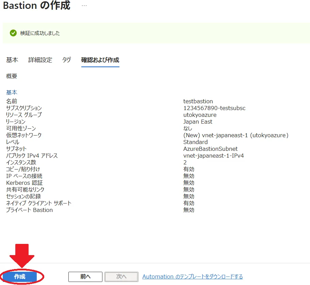
Task: Click the AzureBastionSubnet subnet value
Action: 210,149
